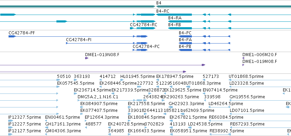The width and height of the screenshot is (291, 136).
Task: Select the DMG5A.2_1.N16.C1 label
Action: pos(98,97)
